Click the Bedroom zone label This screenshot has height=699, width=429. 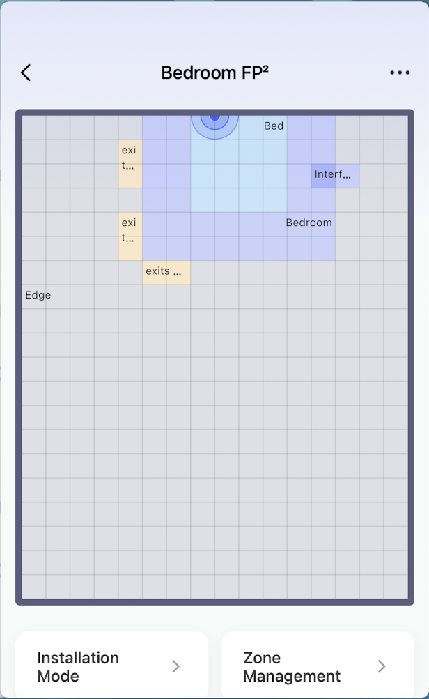pos(309,223)
